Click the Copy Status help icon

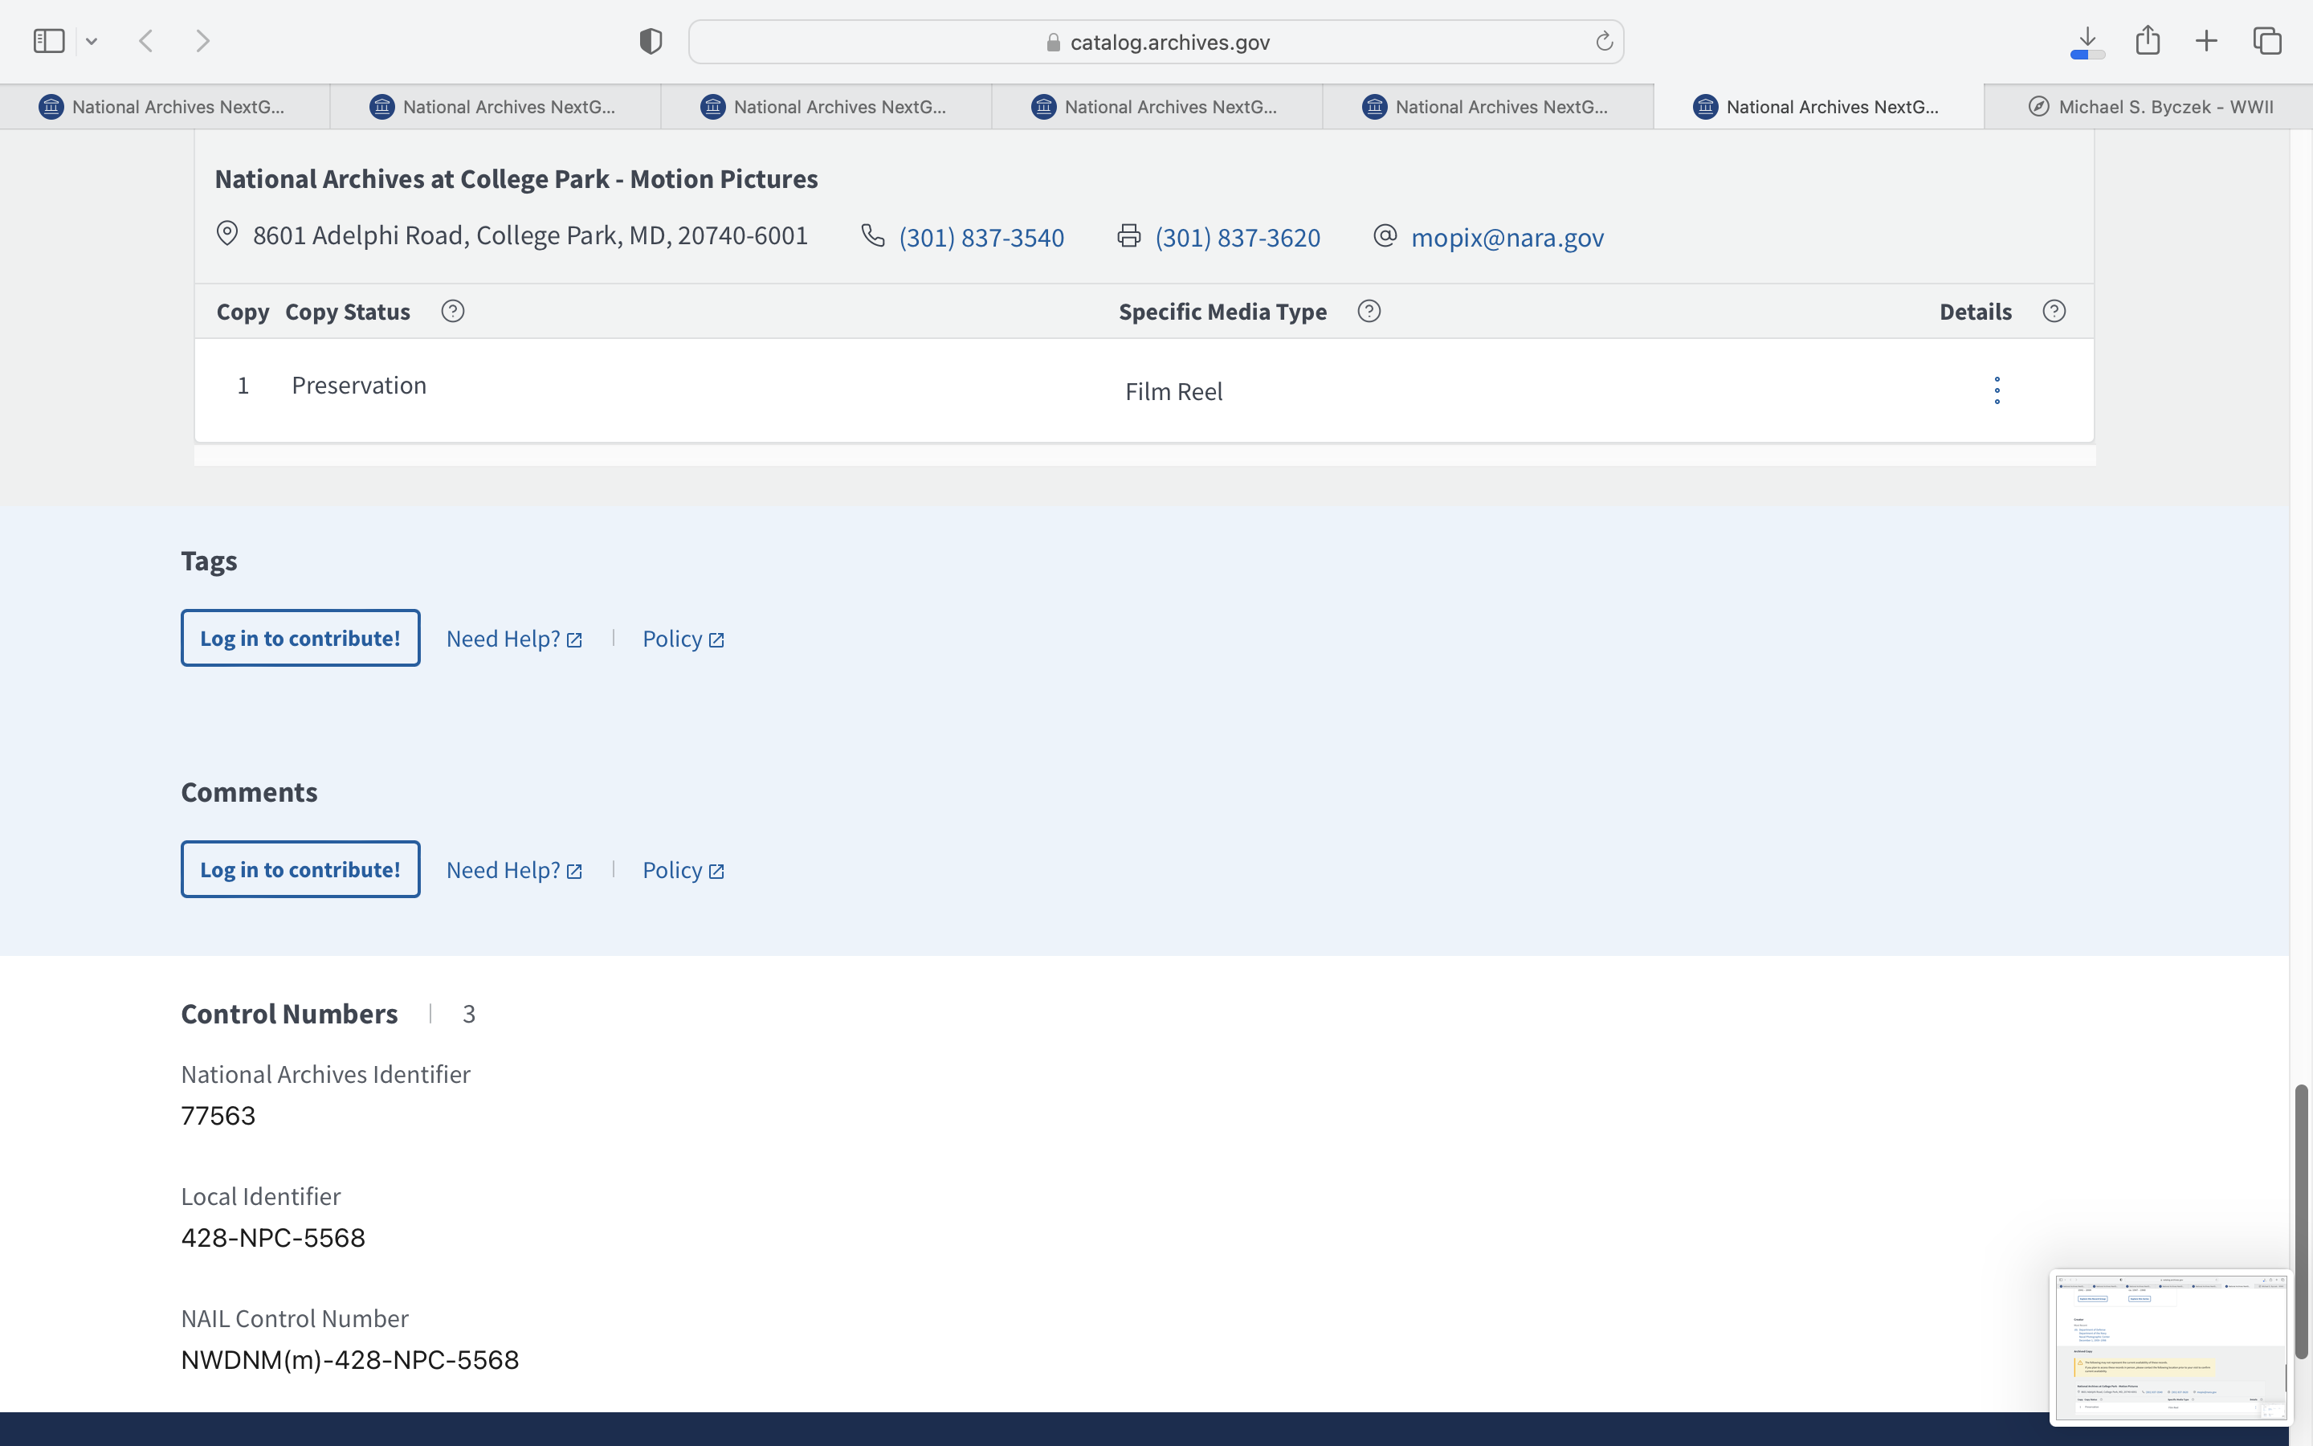tap(452, 312)
